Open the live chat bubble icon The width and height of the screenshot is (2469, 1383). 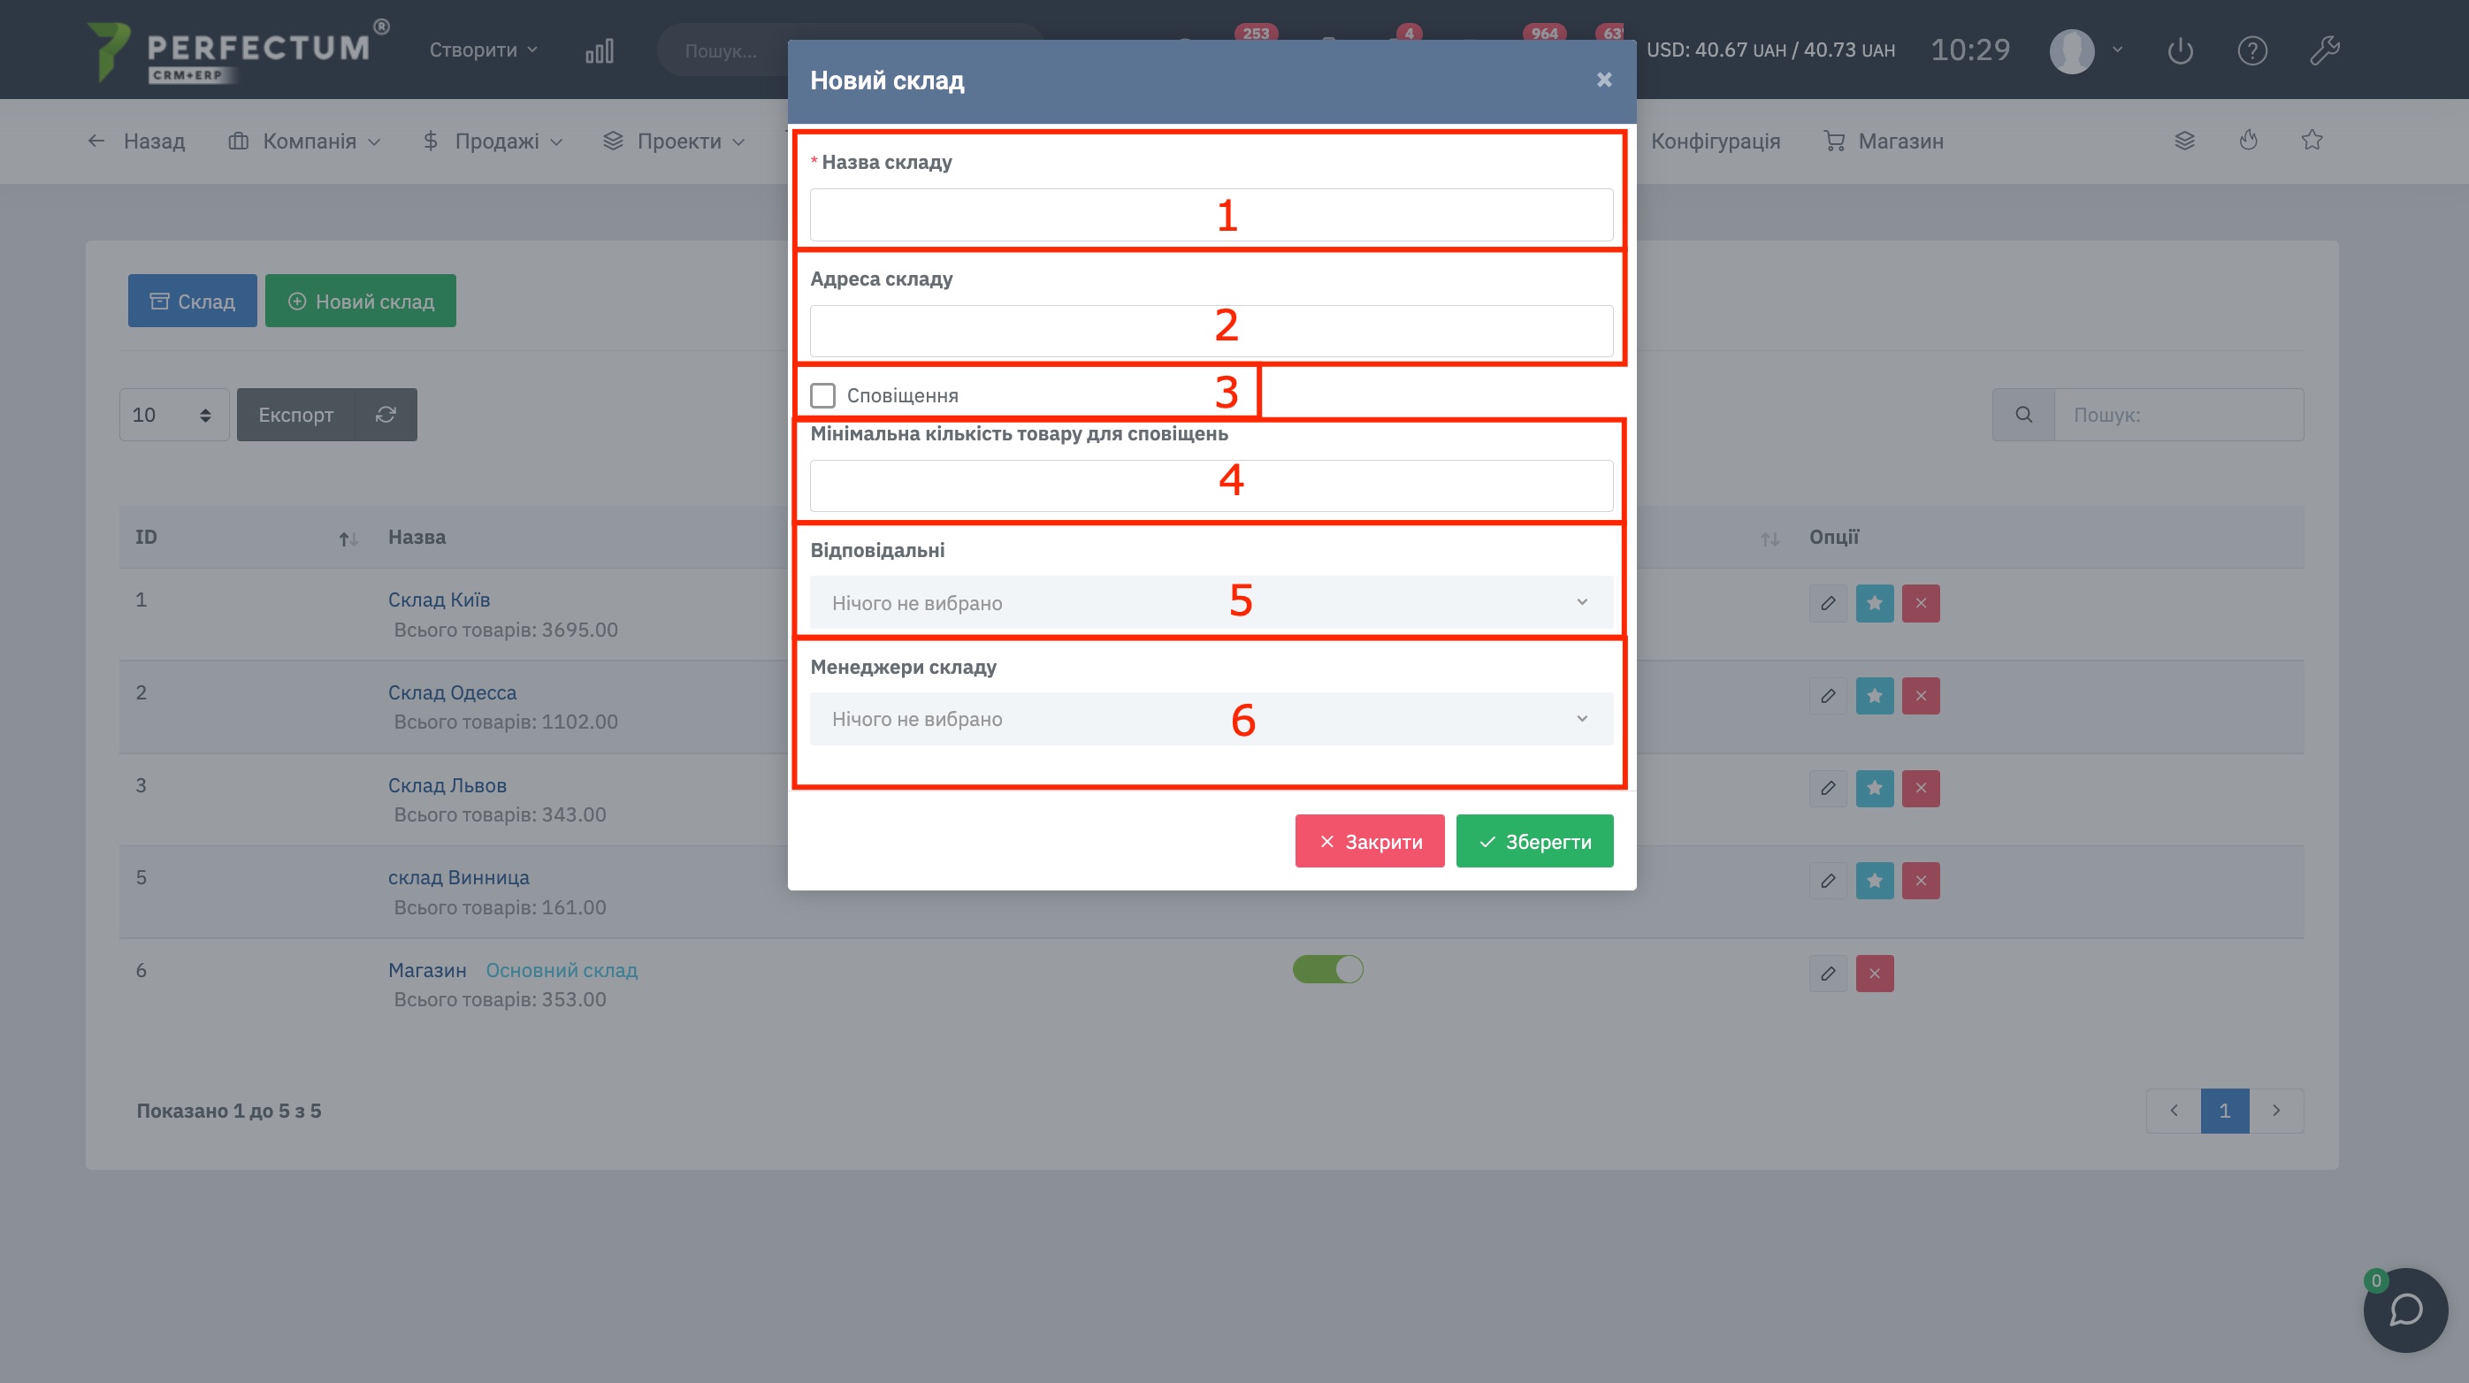tap(2405, 1310)
